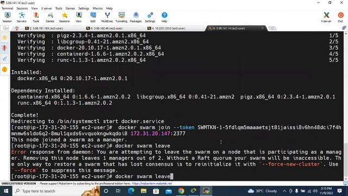
Task: Go to the Home tab icon
Action: [17, 28]
